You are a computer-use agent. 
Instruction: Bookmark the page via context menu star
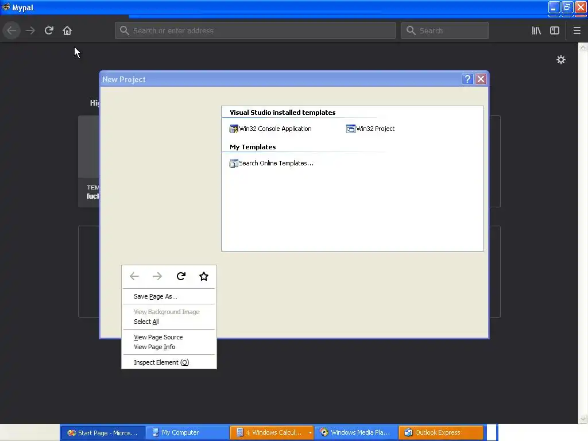pos(204,276)
